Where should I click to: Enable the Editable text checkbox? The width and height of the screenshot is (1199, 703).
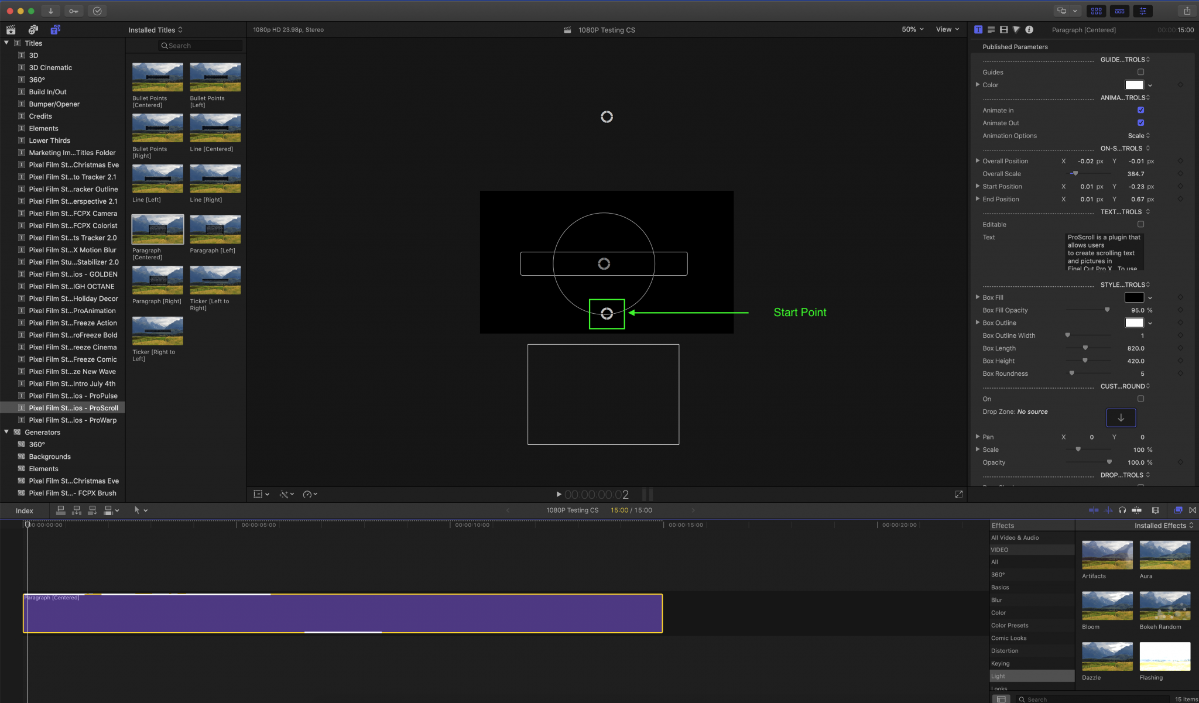[x=1140, y=224]
